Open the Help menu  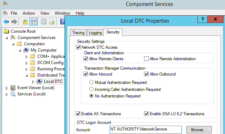[80, 13]
